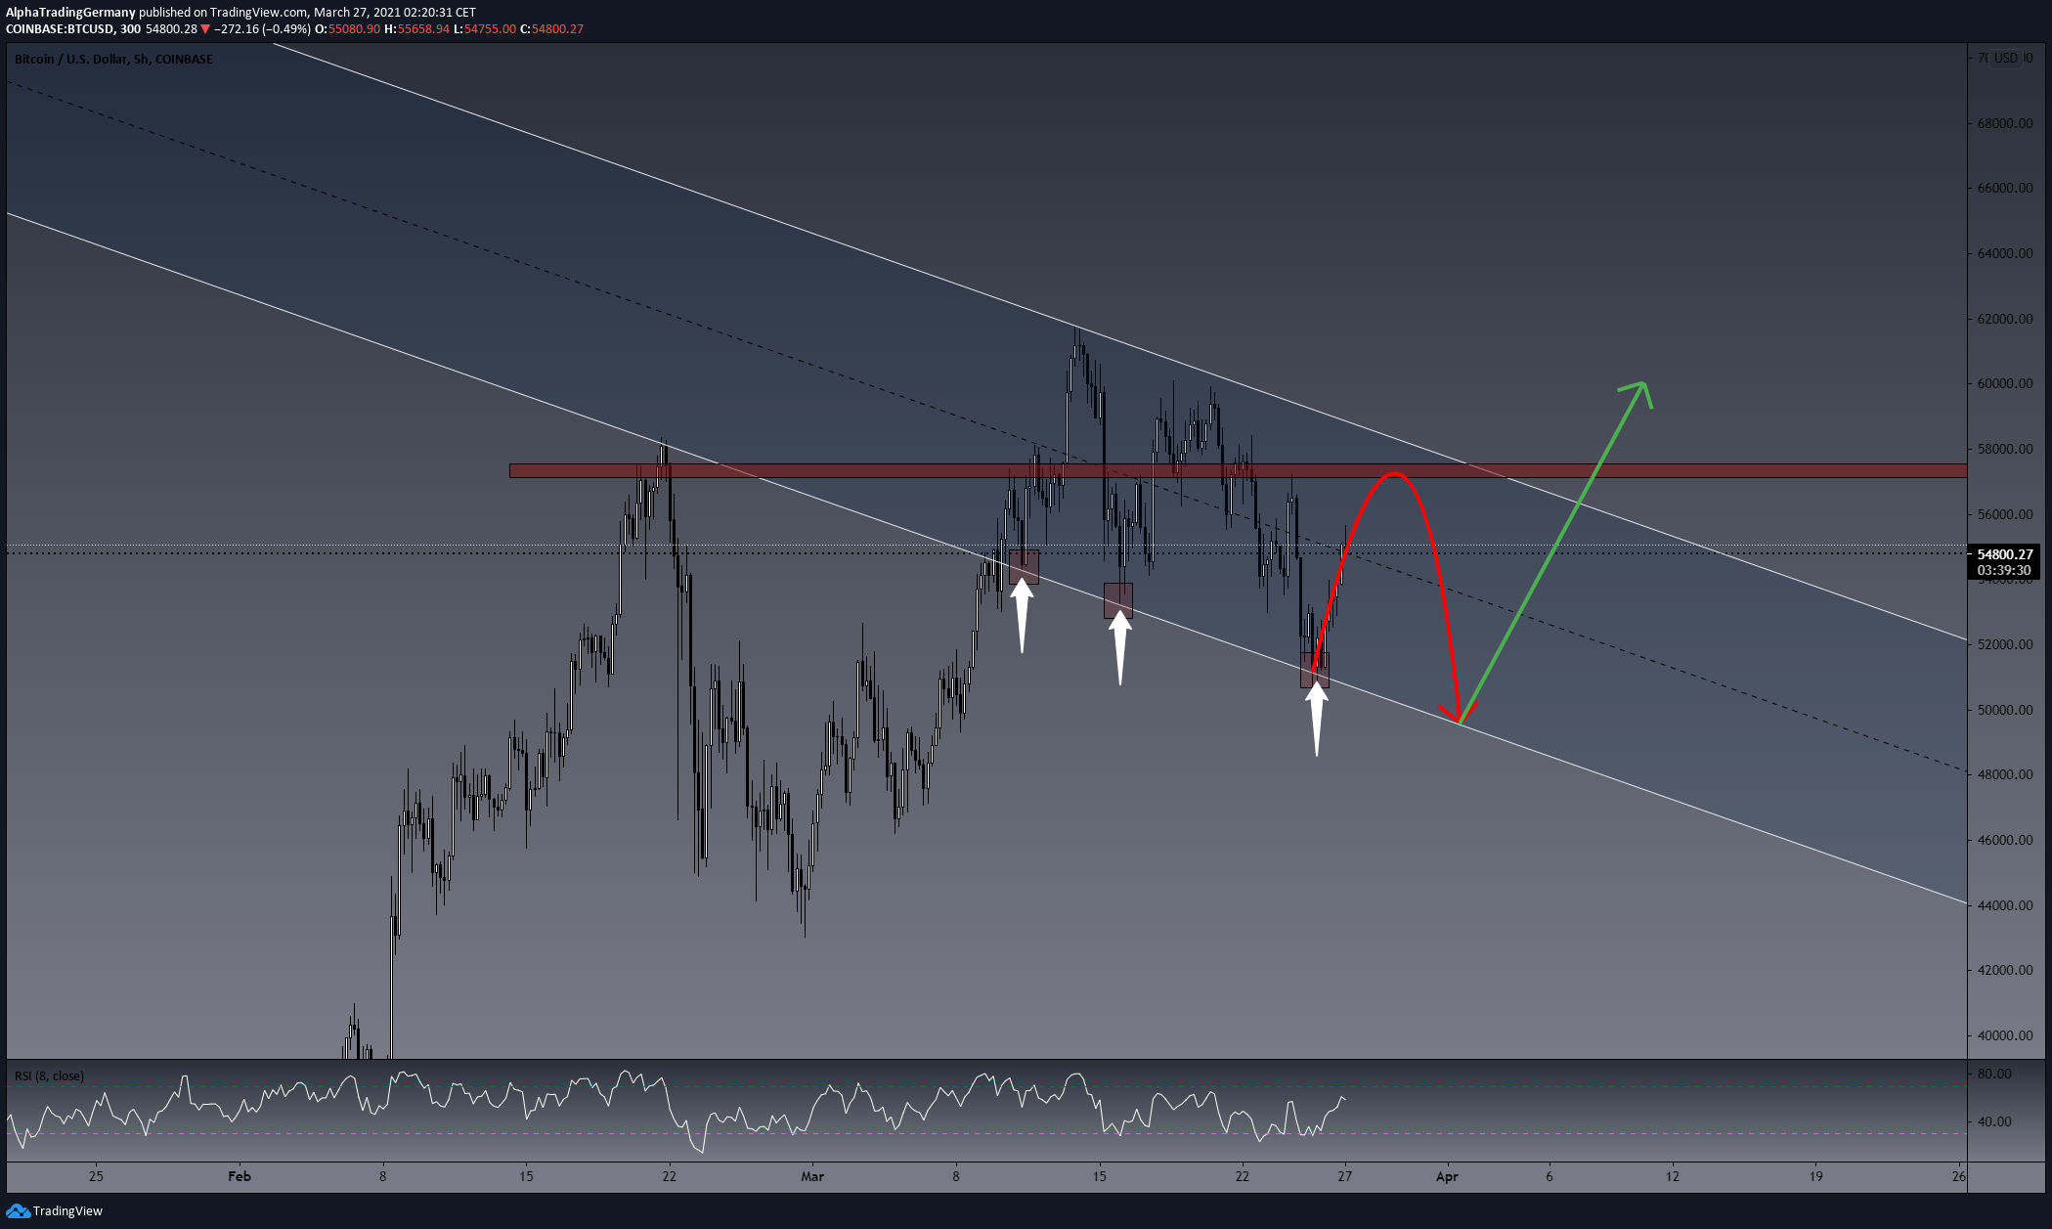Click the 56000.00 price axis label
The height and width of the screenshot is (1229, 2052).
pyautogui.click(x=2004, y=514)
